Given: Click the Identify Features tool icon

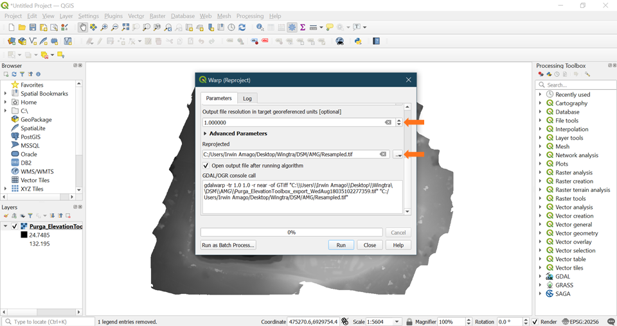Looking at the screenshot, I should tap(260, 28).
